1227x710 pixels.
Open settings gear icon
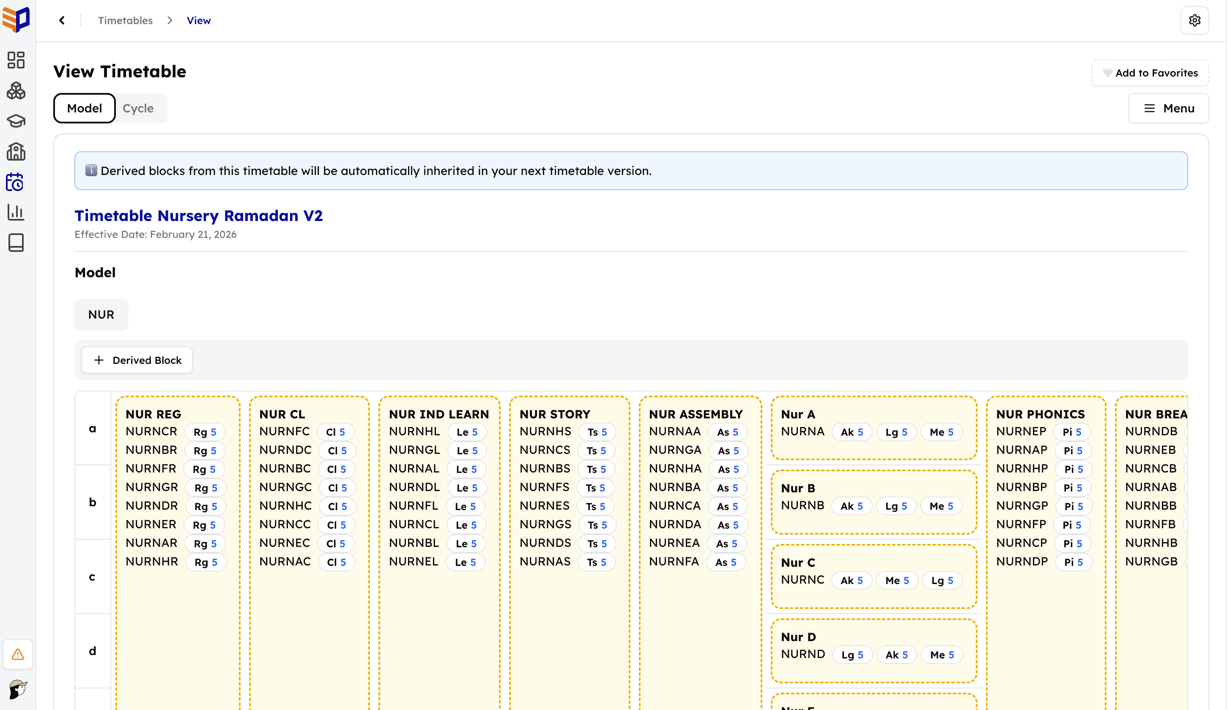tap(1194, 20)
